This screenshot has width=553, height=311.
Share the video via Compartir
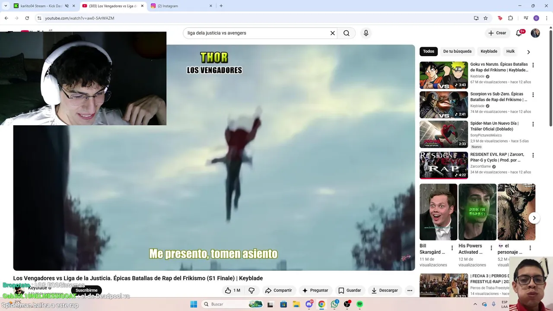pos(279,290)
